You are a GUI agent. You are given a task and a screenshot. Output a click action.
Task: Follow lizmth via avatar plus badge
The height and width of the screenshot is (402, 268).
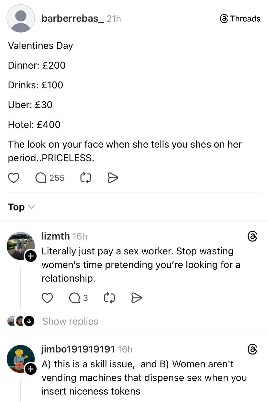[30, 256]
